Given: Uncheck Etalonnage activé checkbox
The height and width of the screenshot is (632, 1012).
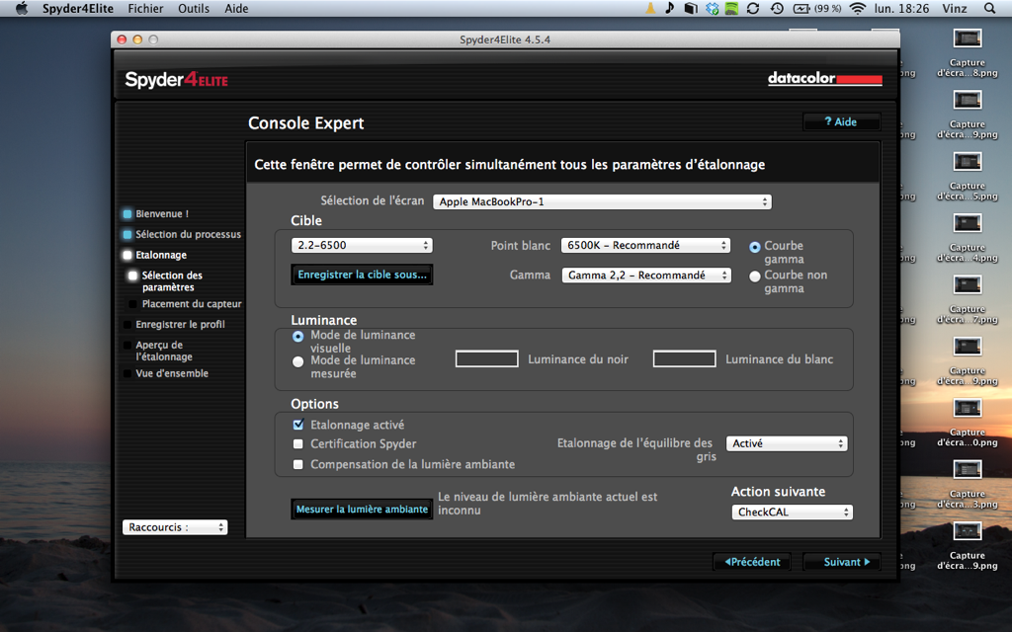Looking at the screenshot, I should [298, 425].
